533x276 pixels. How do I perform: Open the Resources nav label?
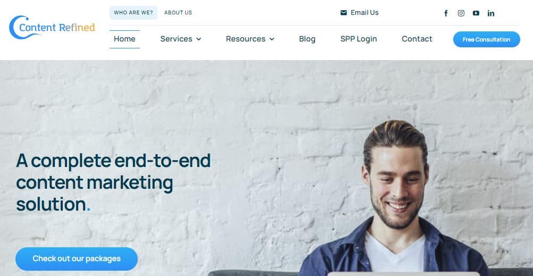tap(245, 39)
